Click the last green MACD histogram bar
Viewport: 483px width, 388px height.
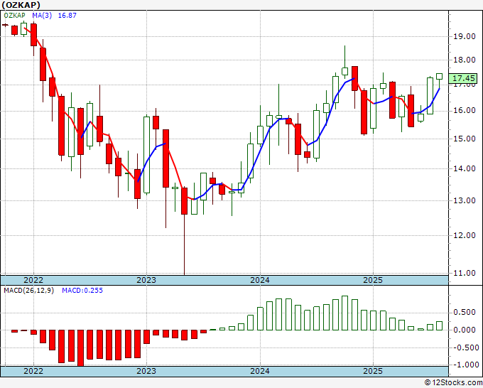(x=439, y=325)
